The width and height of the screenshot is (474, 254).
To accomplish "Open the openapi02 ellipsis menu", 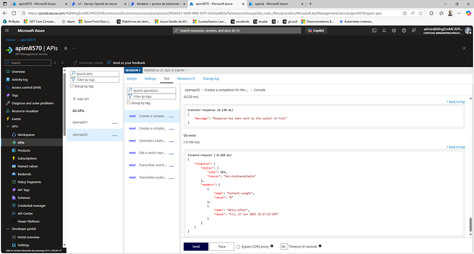I will coord(114,136).
